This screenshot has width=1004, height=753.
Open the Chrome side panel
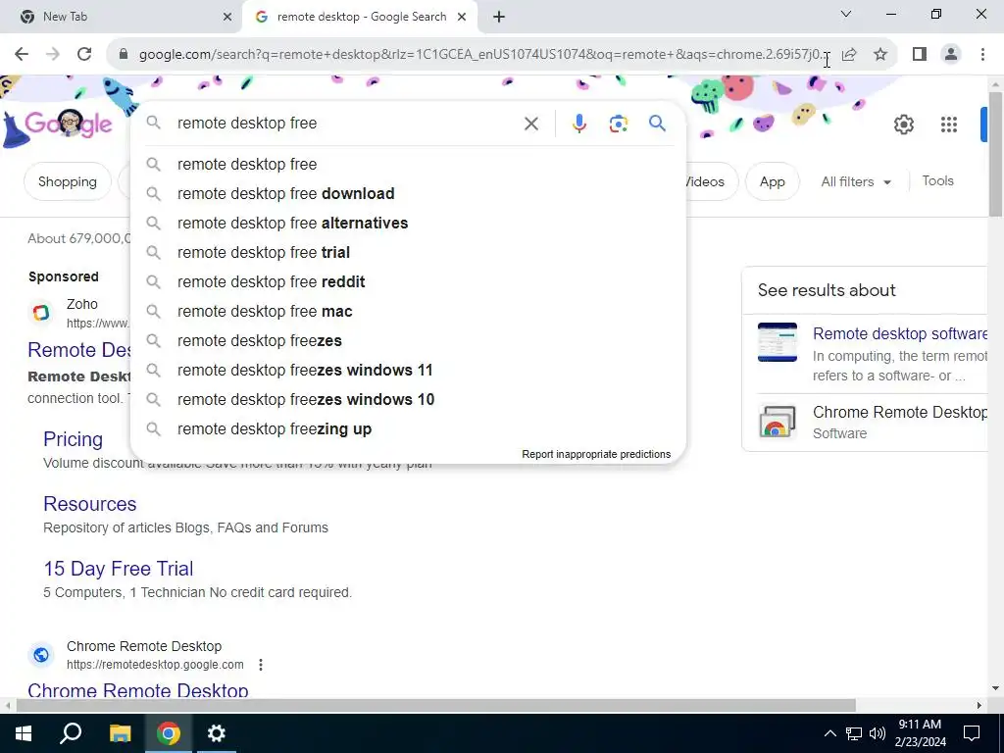[x=920, y=55]
